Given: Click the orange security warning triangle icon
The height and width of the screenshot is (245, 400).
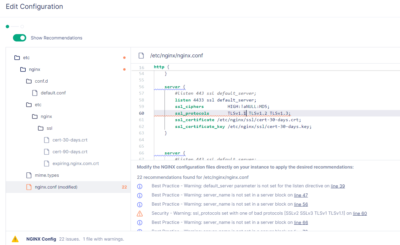Looking at the screenshot, I should pyautogui.click(x=140, y=214).
